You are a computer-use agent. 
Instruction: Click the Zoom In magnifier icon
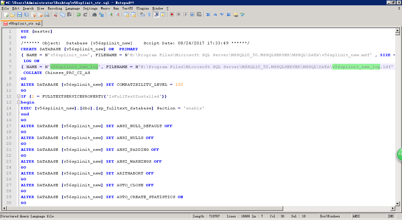[111, 14]
